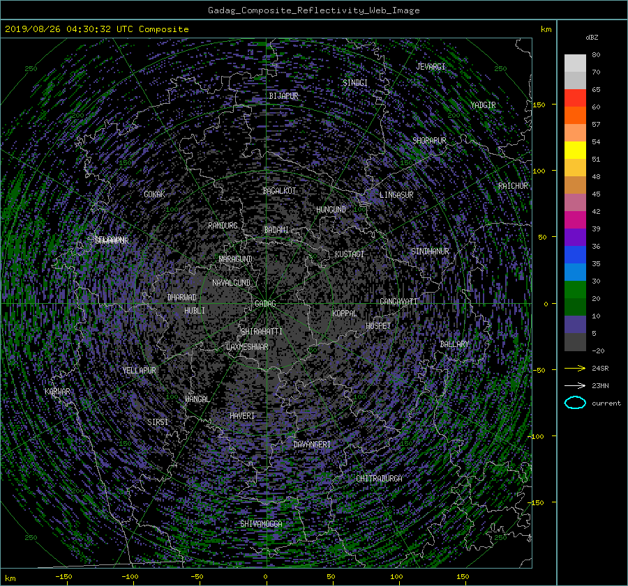The image size is (628, 586).
Task: Pick the pink 42–45 dBZ swatch
Action: click(x=575, y=202)
